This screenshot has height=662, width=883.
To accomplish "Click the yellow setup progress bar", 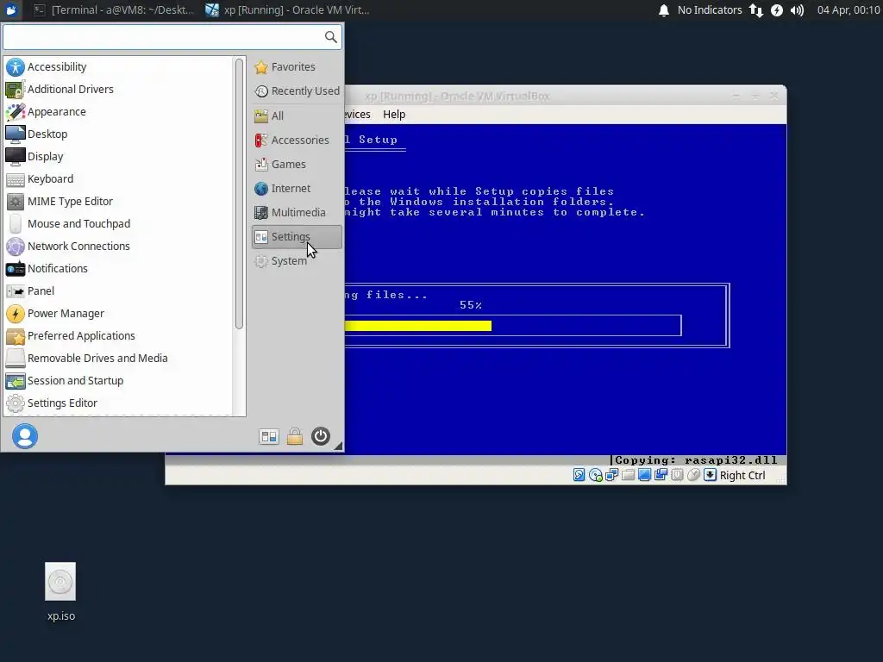I will (418, 325).
